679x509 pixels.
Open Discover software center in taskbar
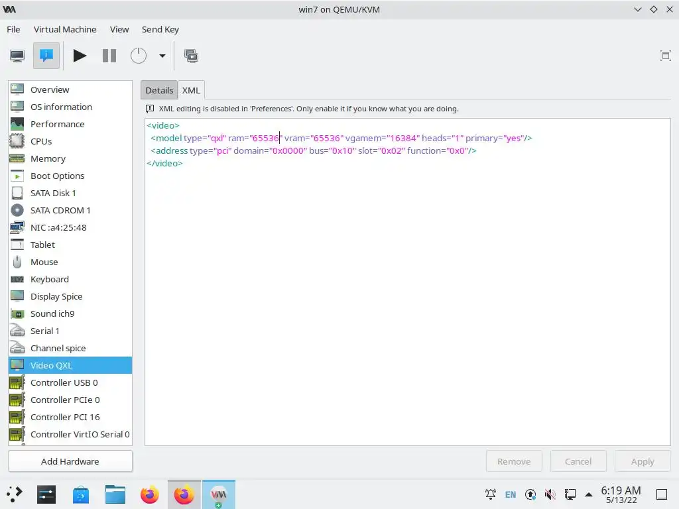(81, 494)
